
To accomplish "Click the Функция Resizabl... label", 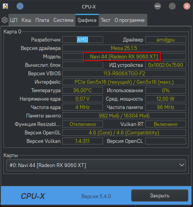I will [x=38, y=124].
